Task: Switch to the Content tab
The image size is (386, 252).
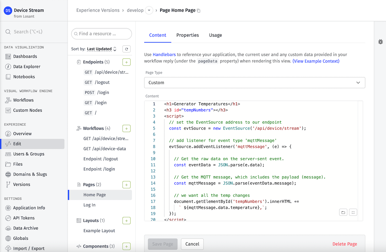Action: [x=158, y=35]
